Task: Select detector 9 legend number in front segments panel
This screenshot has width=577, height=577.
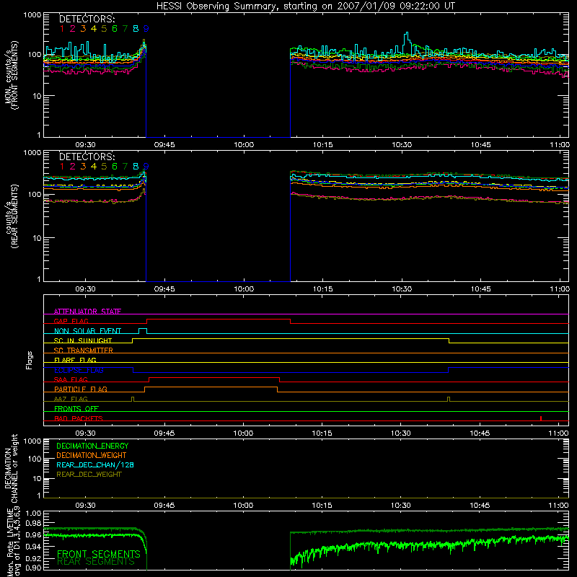Action: tap(146, 28)
